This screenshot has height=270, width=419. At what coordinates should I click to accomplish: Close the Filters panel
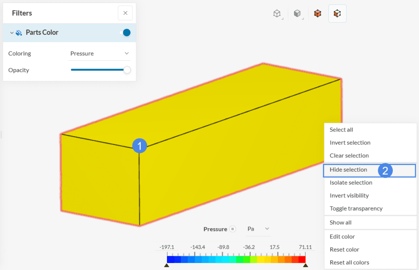tap(125, 13)
